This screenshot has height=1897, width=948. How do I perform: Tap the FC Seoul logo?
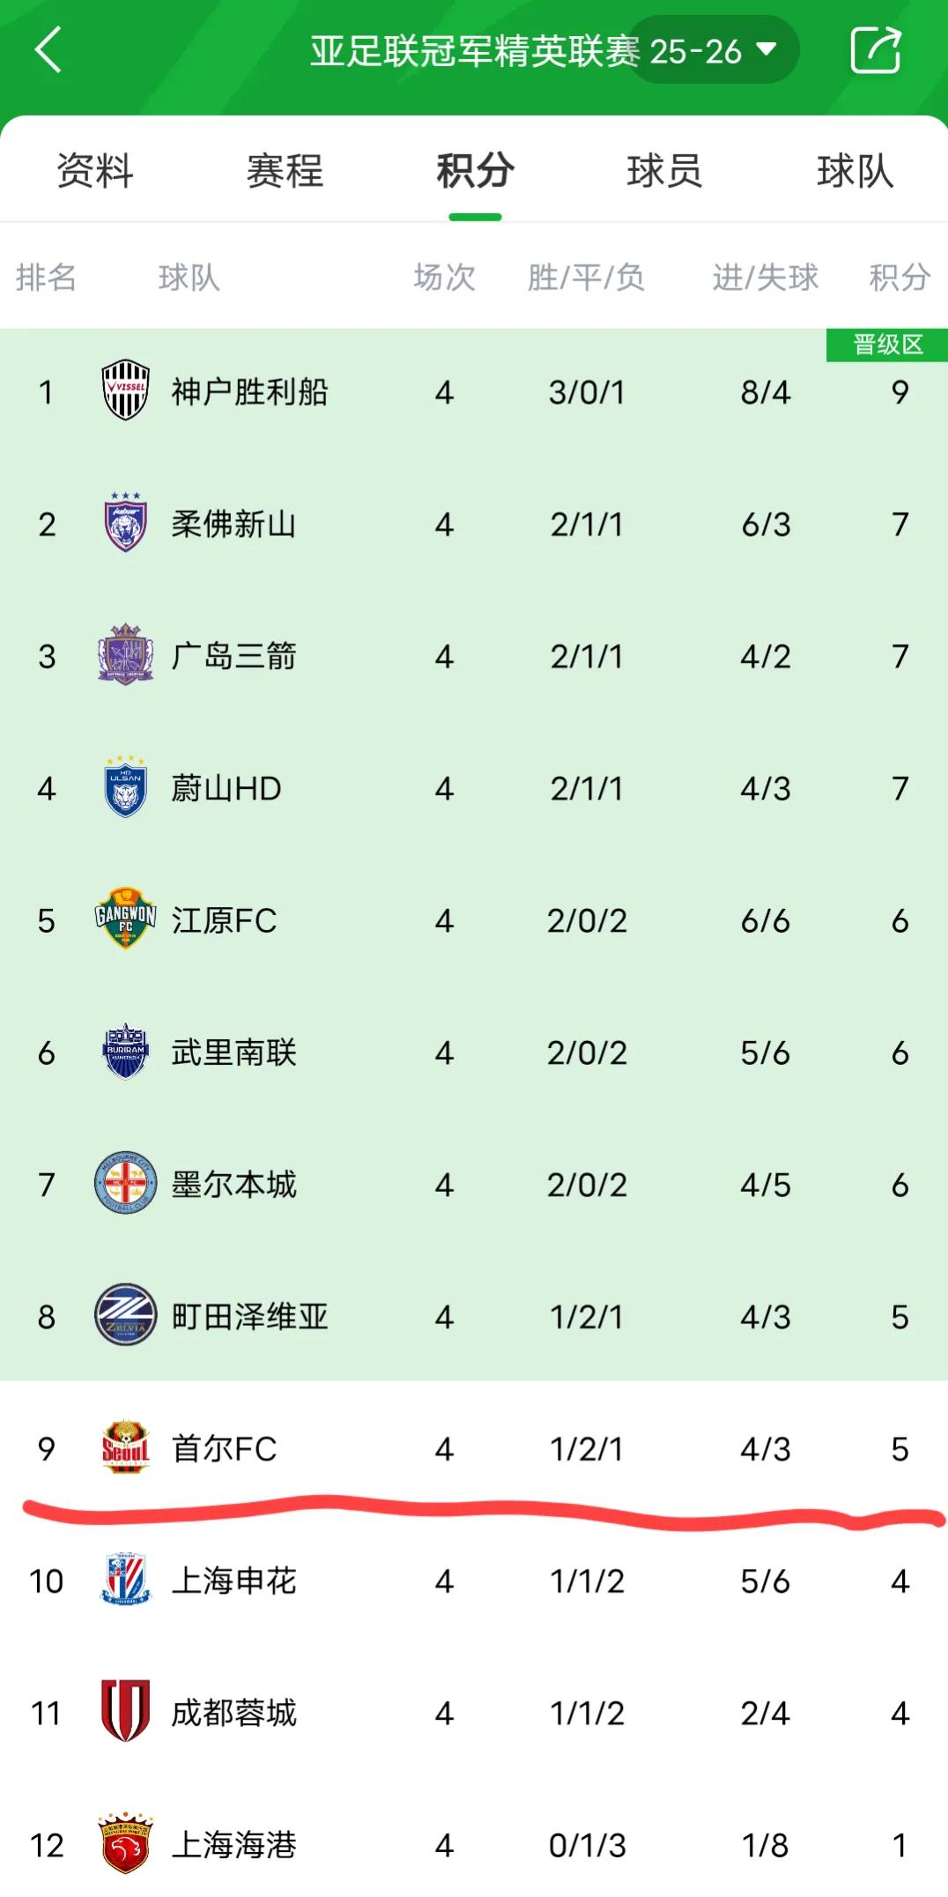(x=125, y=1447)
